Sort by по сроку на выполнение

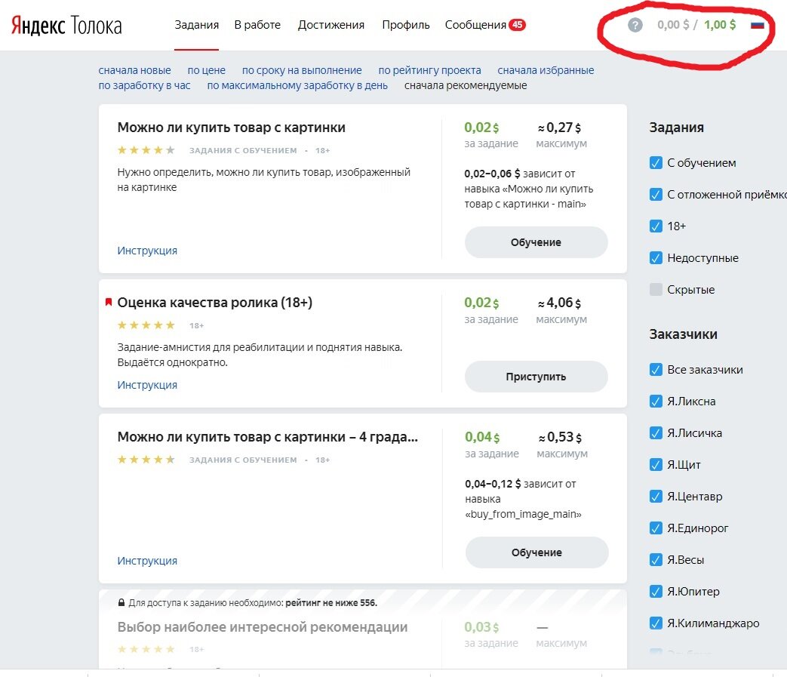point(302,70)
